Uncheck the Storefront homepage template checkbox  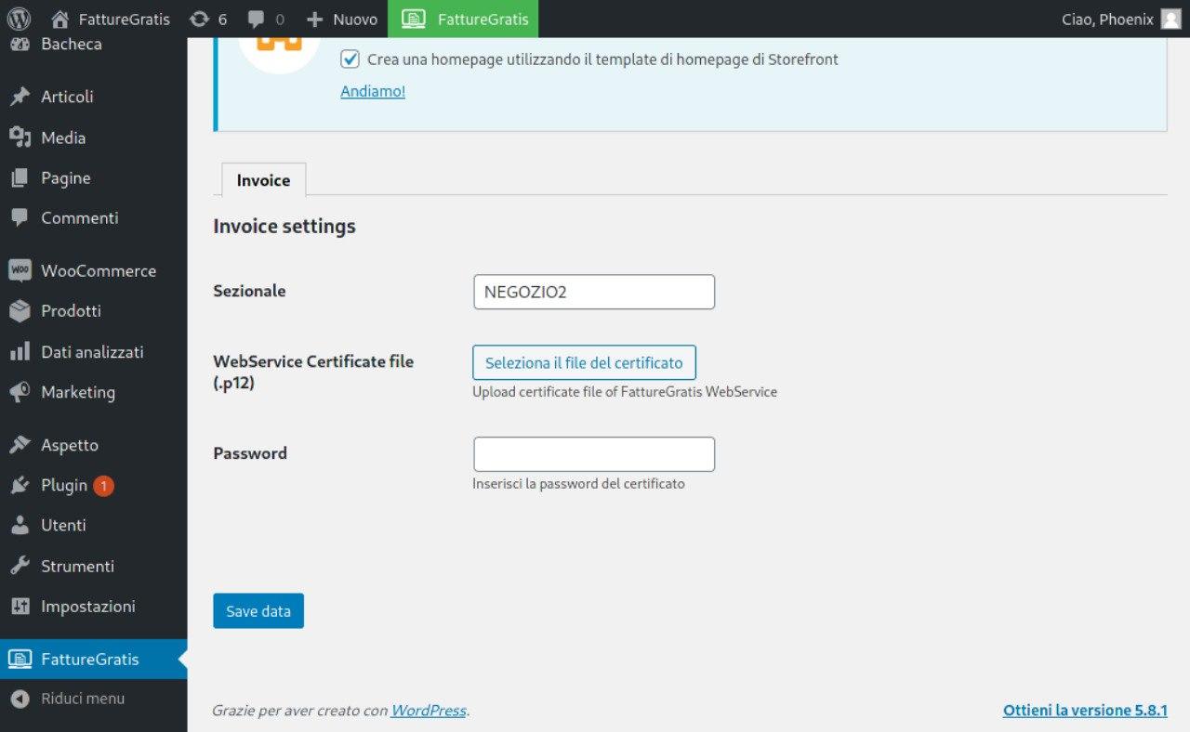[x=350, y=59]
